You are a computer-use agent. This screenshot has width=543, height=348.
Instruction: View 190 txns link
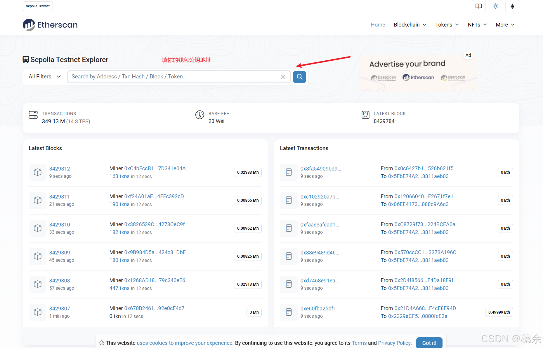pyautogui.click(x=119, y=204)
